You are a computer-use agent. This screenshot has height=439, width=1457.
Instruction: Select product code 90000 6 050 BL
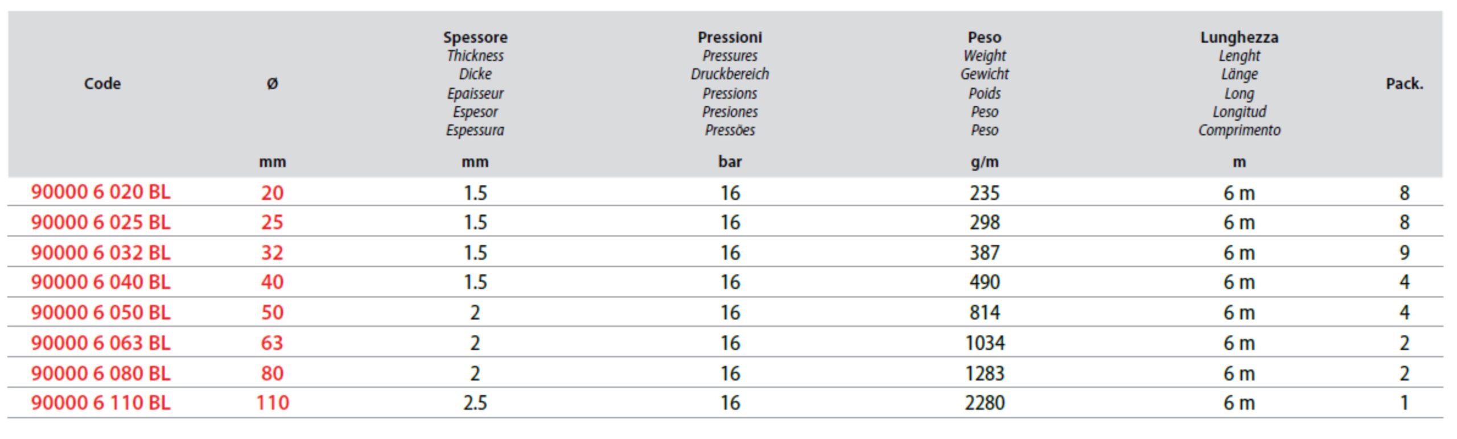pos(101,312)
